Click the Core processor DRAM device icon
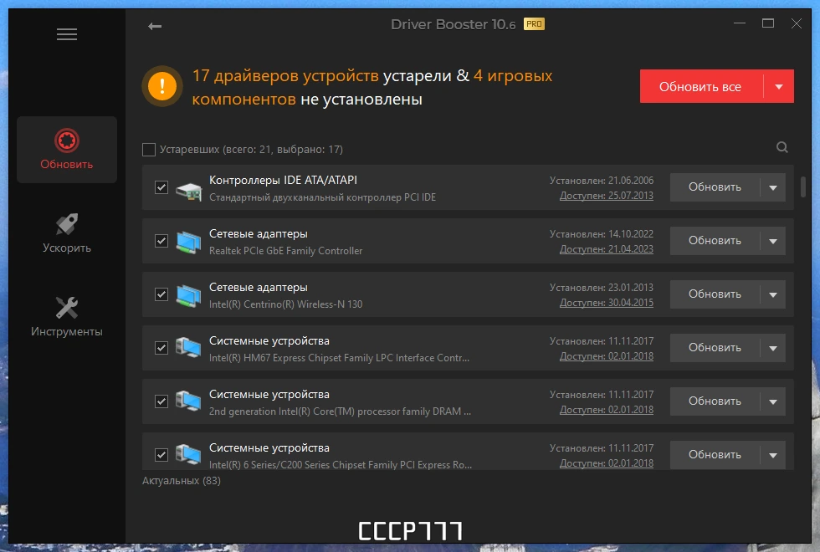The width and height of the screenshot is (820, 552). [x=189, y=401]
